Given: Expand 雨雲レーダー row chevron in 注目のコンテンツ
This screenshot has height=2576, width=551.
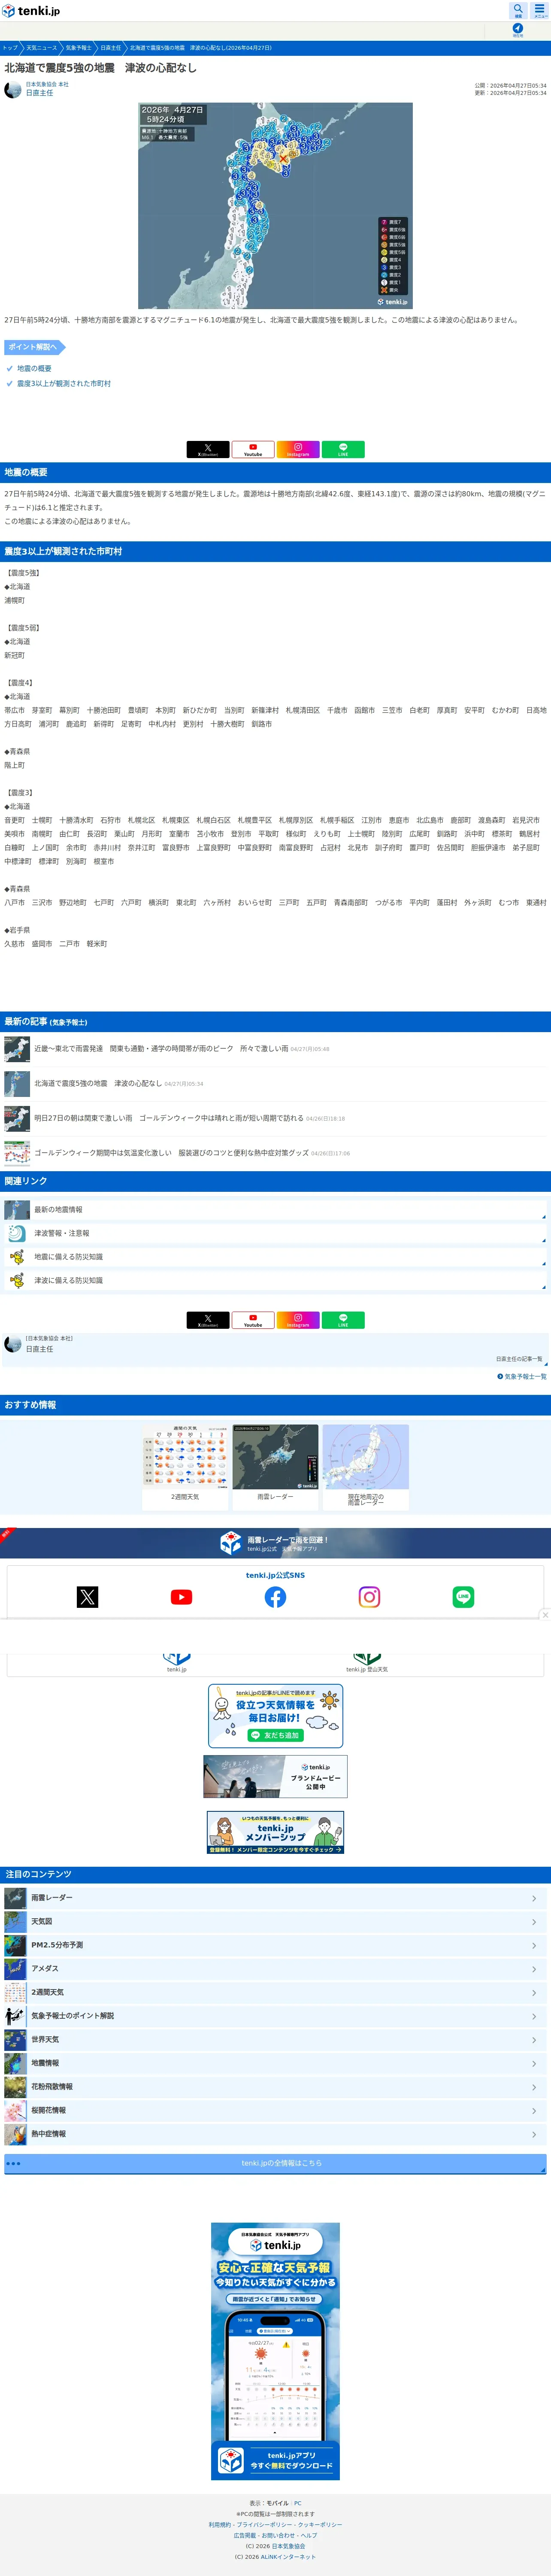Looking at the screenshot, I should [x=534, y=1898].
